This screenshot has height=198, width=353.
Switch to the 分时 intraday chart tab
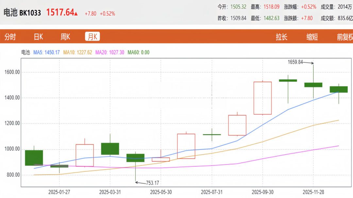(x=10, y=37)
